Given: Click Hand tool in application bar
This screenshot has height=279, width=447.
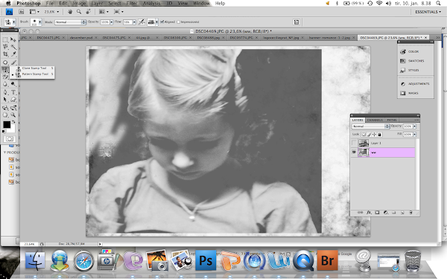Looking at the screenshot, I should coord(70,12).
